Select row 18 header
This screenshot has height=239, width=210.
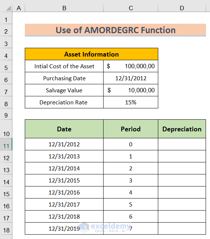[x=6, y=228]
